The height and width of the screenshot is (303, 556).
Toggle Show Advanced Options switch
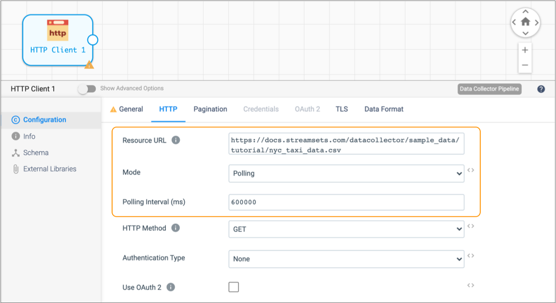tap(87, 89)
